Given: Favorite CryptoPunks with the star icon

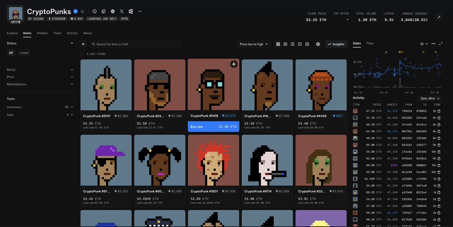Looking at the screenshot, I should coord(82,12).
